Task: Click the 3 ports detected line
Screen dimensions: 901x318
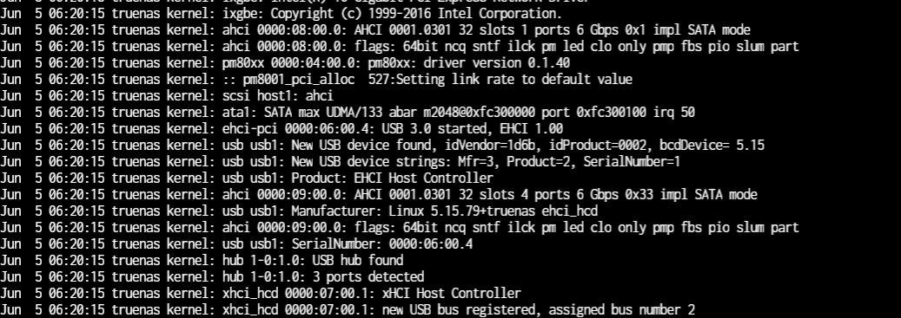Action: coord(212,277)
